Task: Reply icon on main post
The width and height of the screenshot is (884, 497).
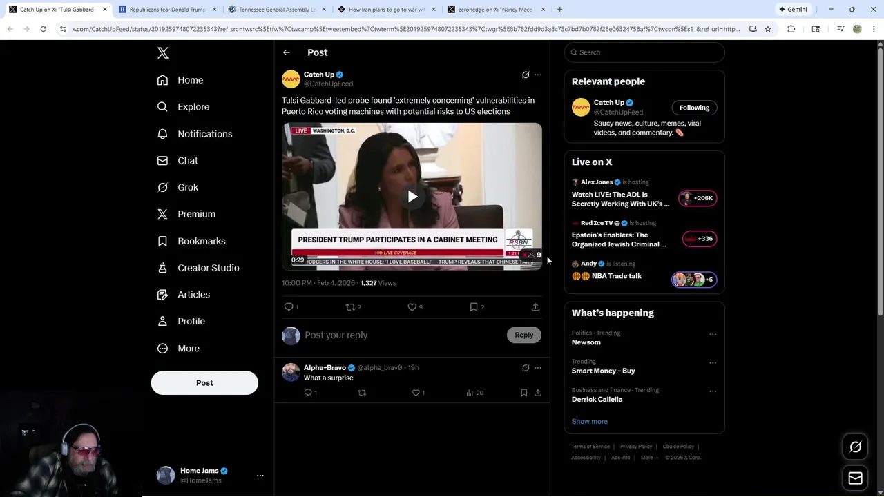Action: tap(289, 307)
